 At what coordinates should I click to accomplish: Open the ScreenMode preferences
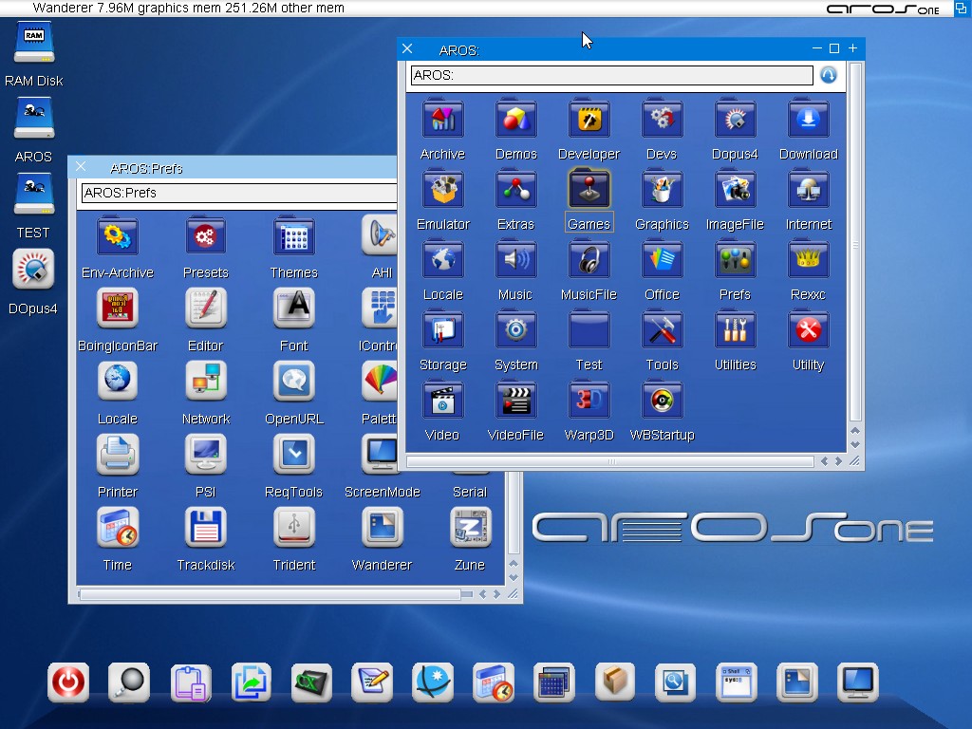click(x=382, y=455)
